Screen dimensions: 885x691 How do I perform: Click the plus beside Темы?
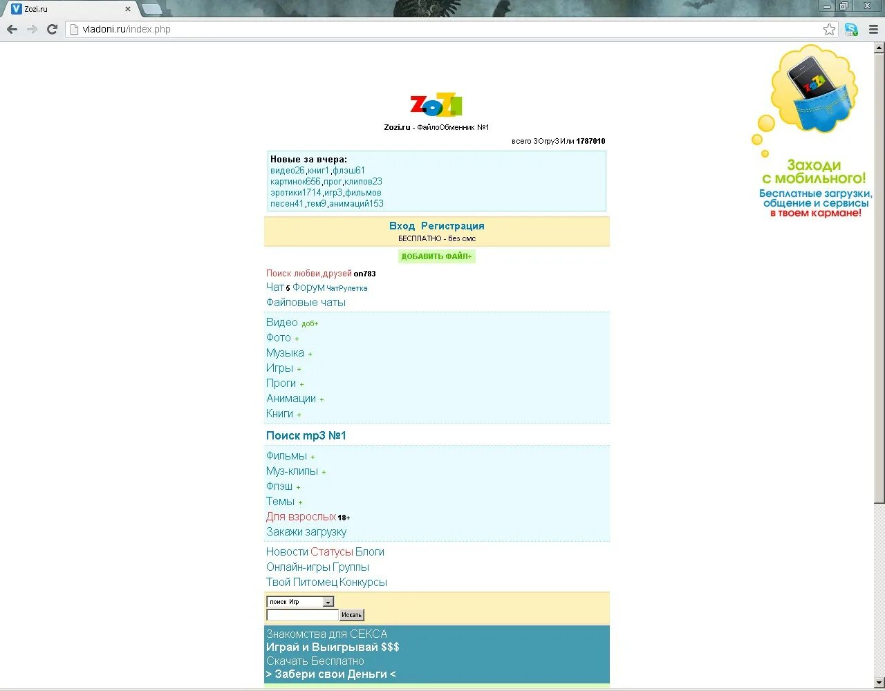point(300,502)
